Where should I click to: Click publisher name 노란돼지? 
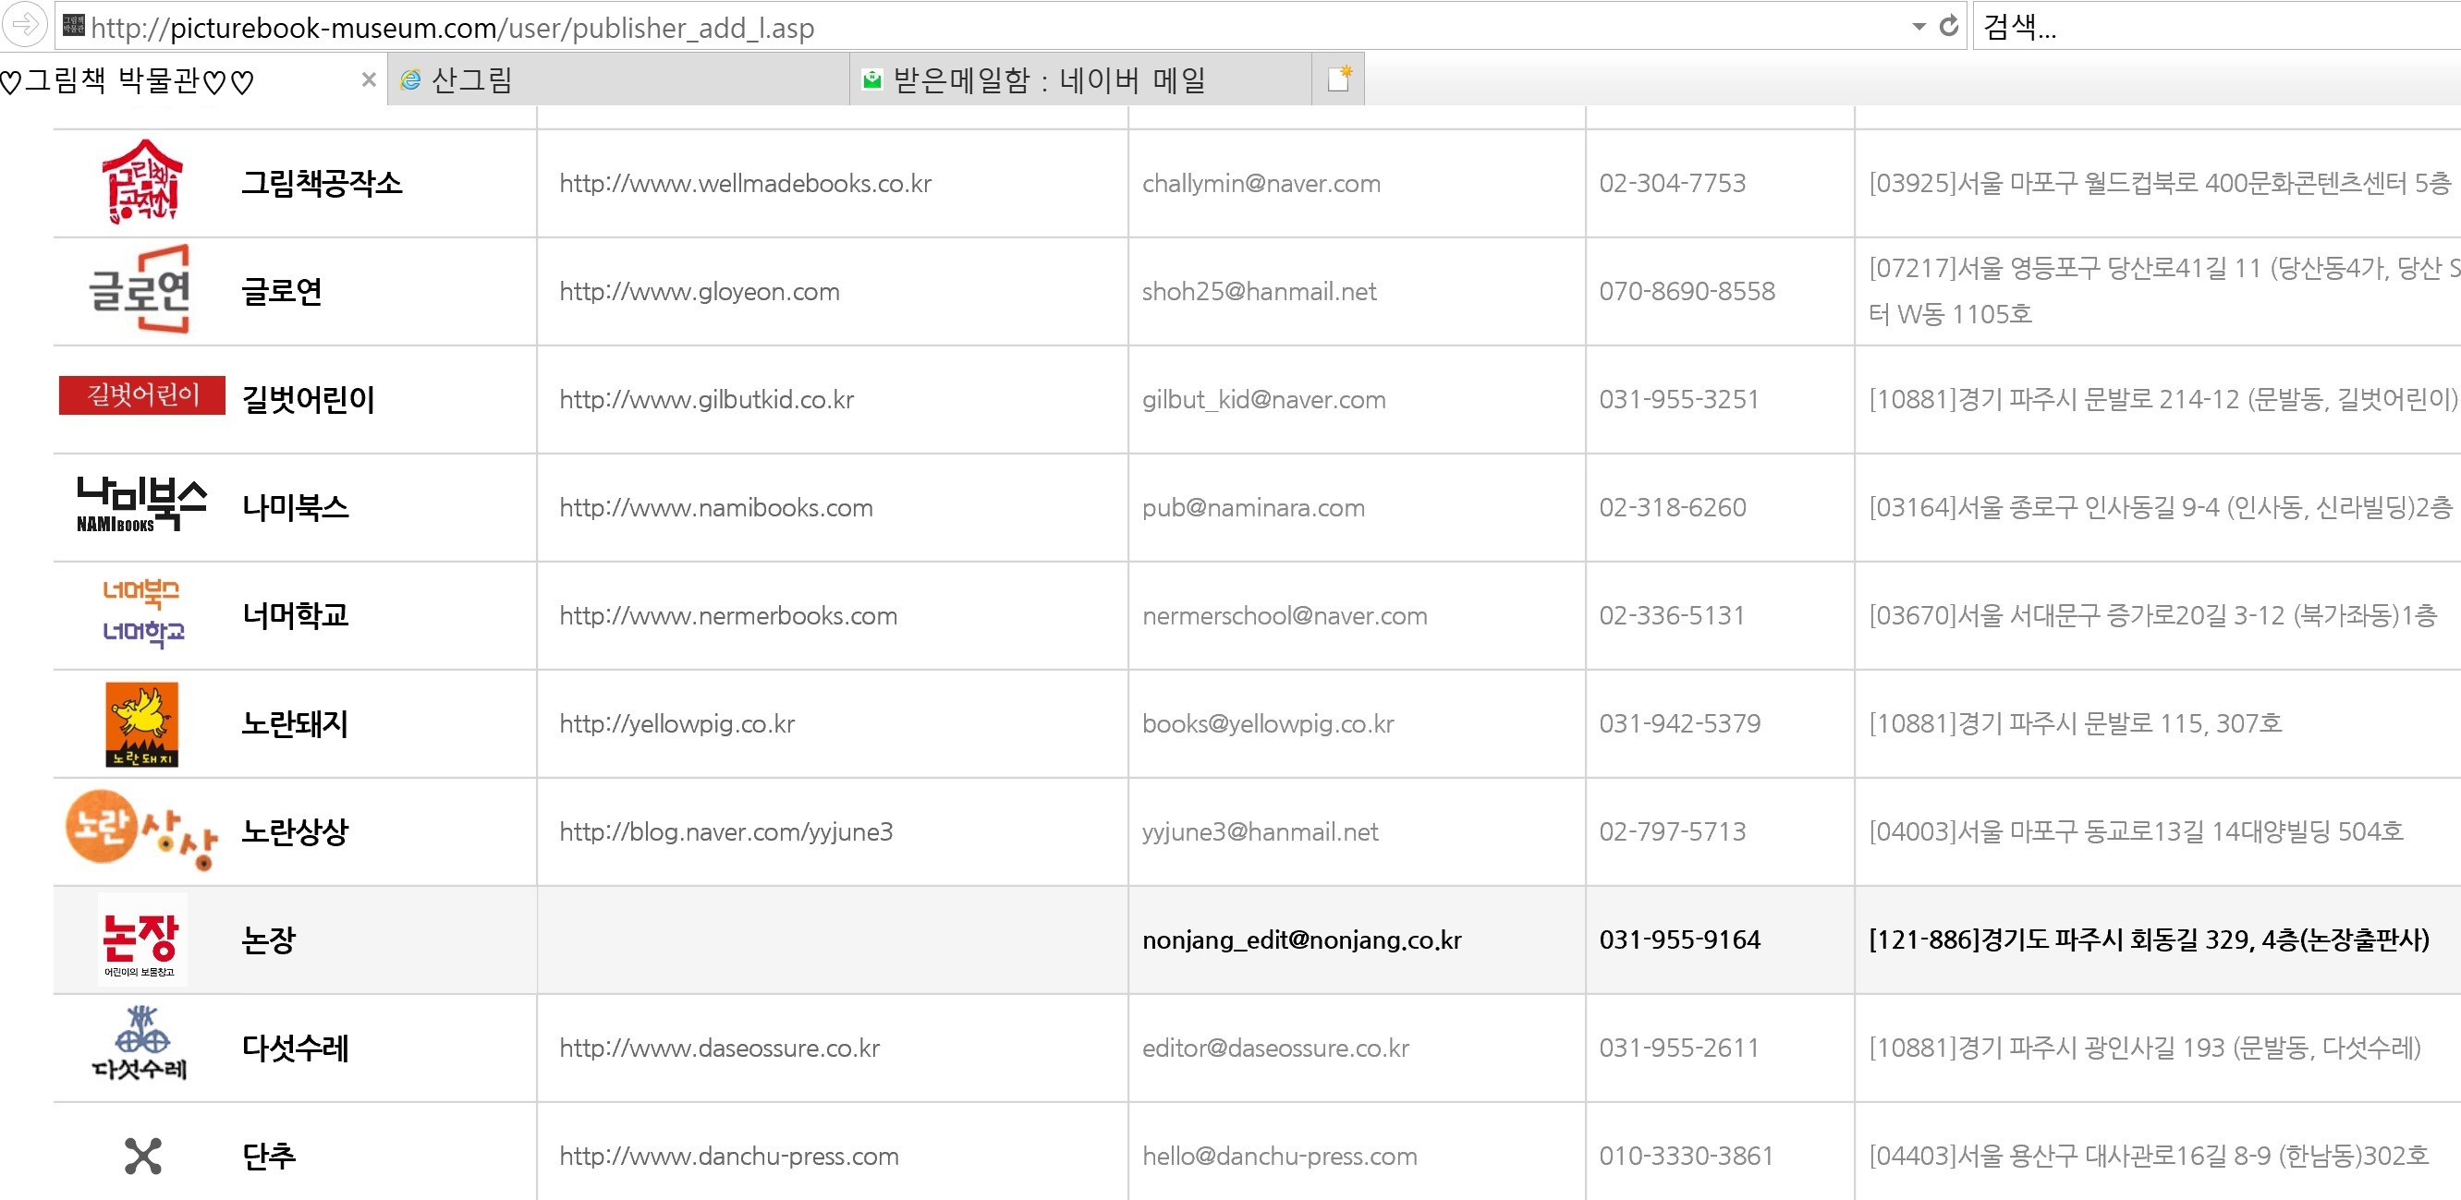(x=295, y=723)
